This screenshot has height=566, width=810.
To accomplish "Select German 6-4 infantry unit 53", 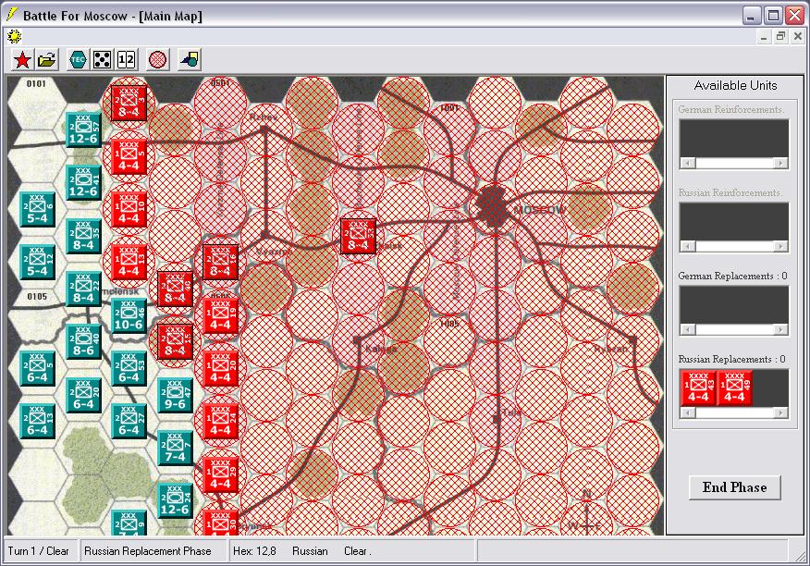I will [x=129, y=368].
